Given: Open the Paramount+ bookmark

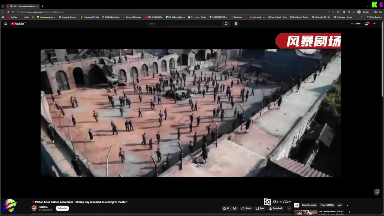Looking at the screenshot, I should point(237,17).
